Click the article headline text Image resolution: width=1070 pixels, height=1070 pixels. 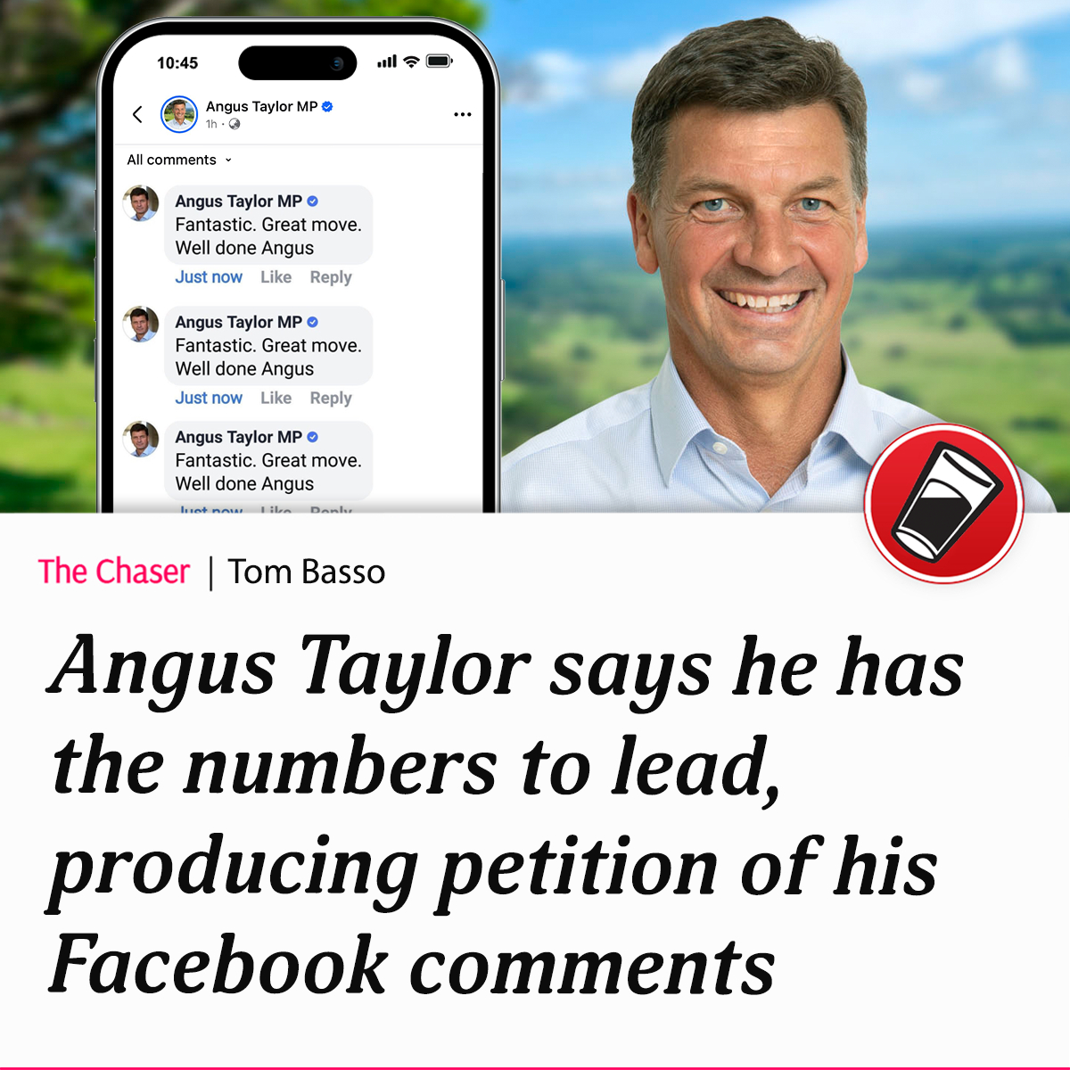[x=506, y=813]
